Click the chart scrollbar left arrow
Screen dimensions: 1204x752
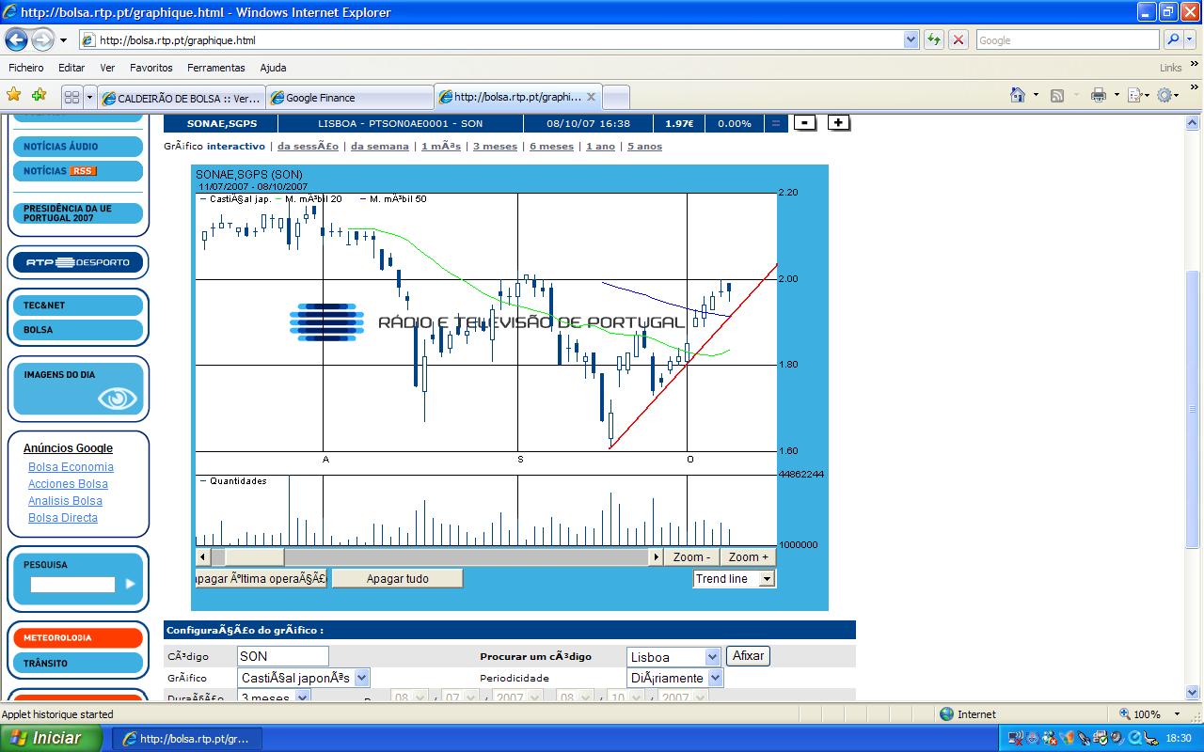pos(203,557)
